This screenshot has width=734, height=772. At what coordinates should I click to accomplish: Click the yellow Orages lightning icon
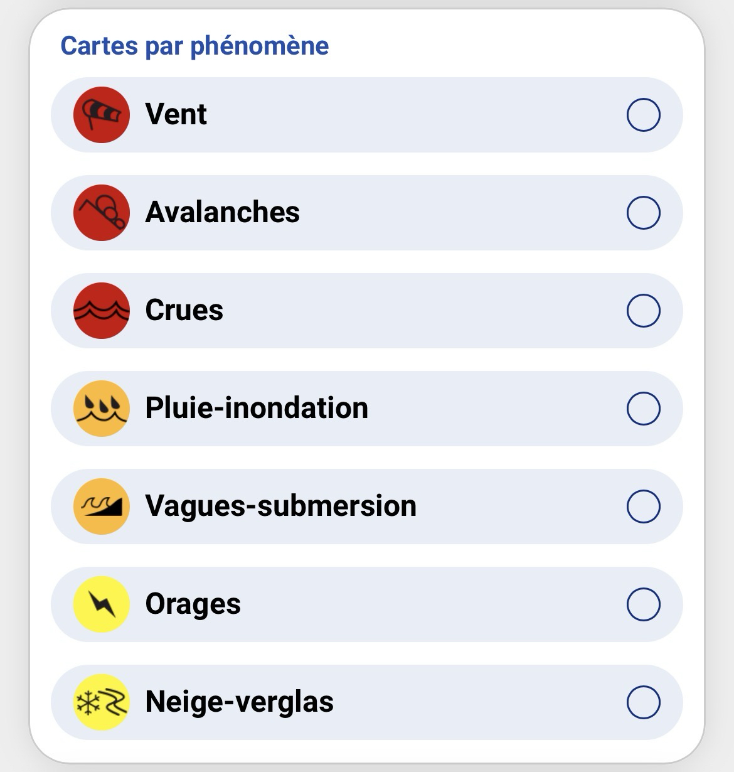(x=102, y=604)
